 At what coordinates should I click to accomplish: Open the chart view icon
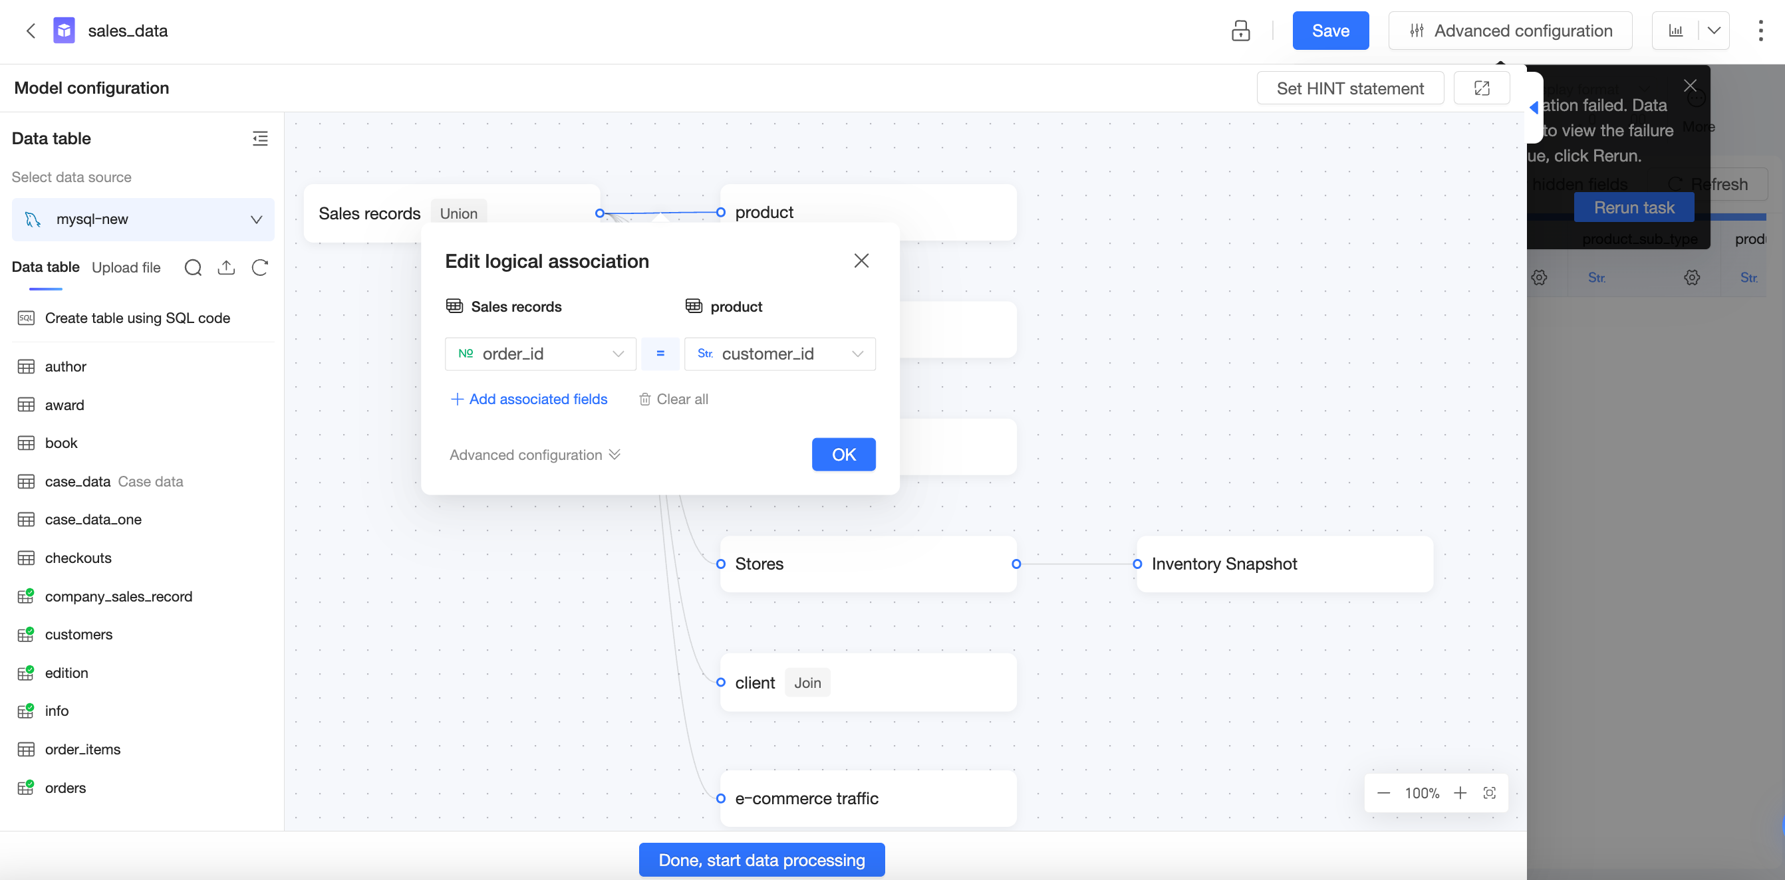click(1675, 31)
